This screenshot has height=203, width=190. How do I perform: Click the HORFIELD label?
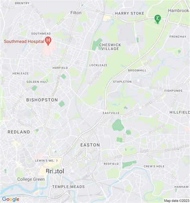pyautogui.click(x=60, y=68)
